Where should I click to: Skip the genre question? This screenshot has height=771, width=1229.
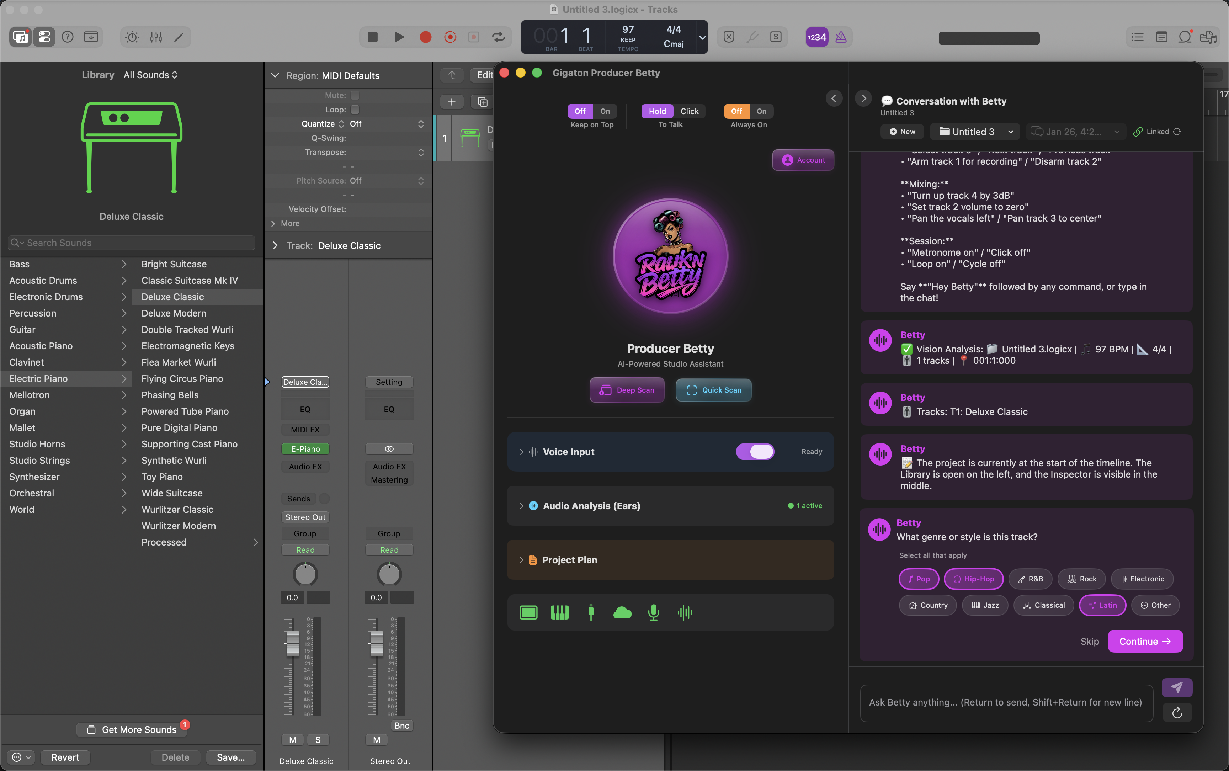click(x=1089, y=642)
